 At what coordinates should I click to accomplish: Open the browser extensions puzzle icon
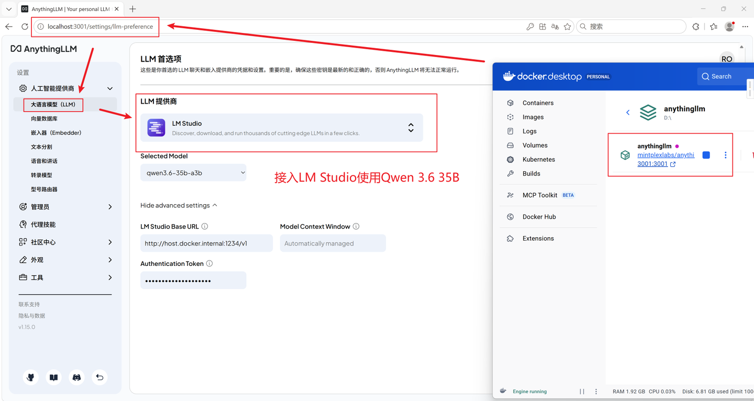pyautogui.click(x=696, y=27)
